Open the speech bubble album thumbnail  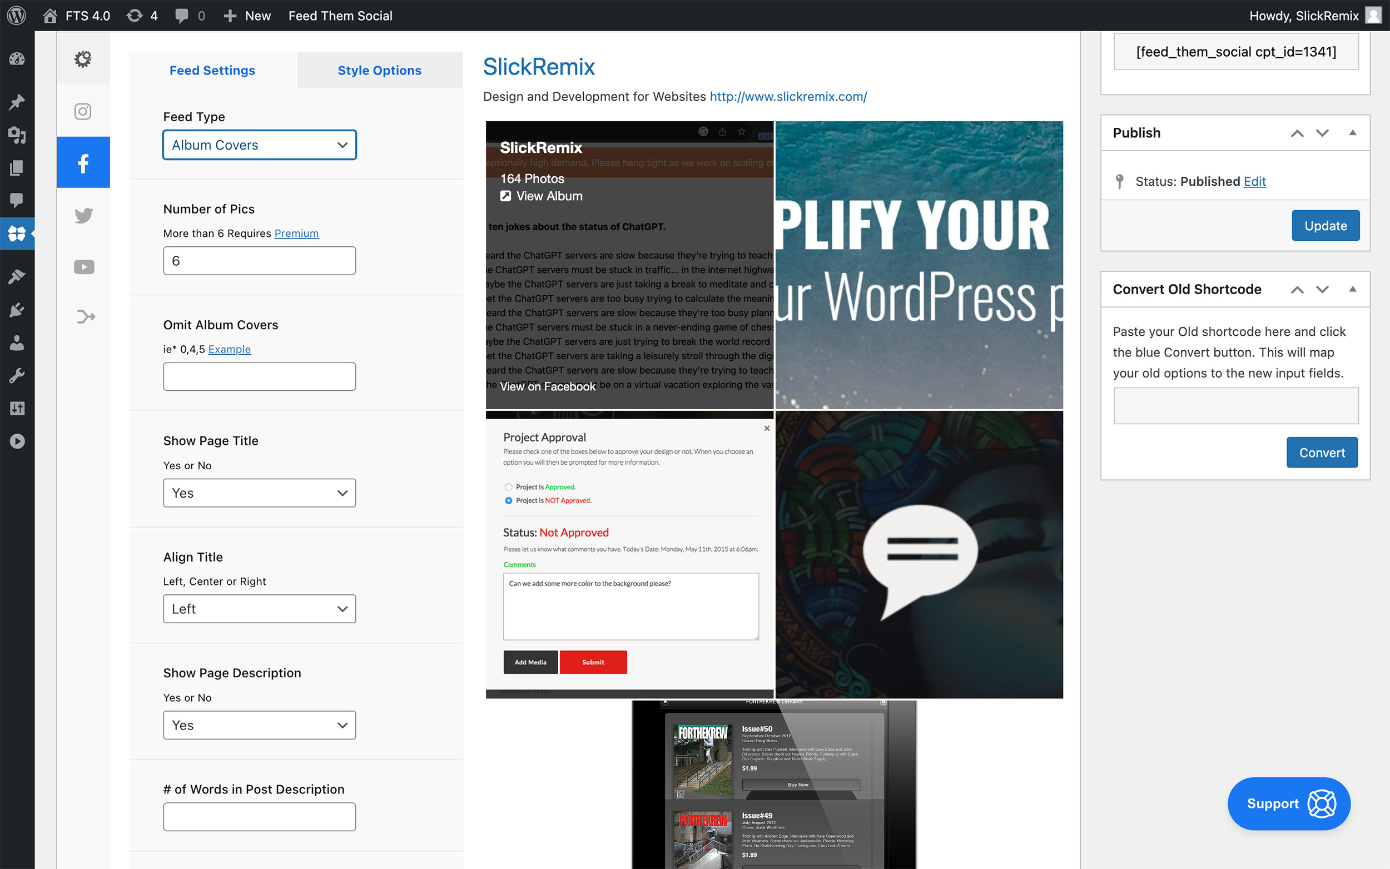pos(919,555)
